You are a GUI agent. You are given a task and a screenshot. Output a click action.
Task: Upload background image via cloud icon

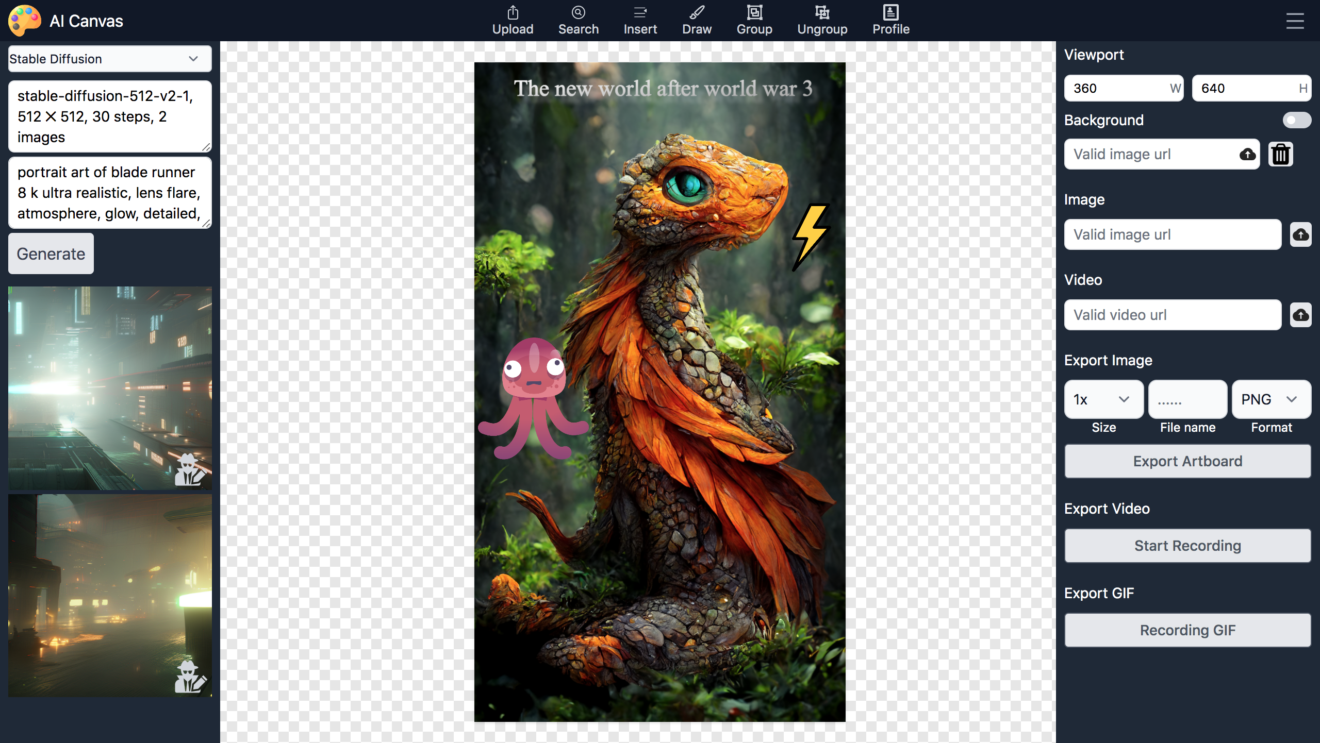click(x=1247, y=154)
